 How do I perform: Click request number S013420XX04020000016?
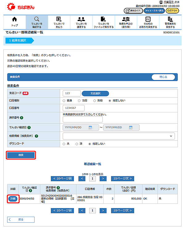(56, 196)
